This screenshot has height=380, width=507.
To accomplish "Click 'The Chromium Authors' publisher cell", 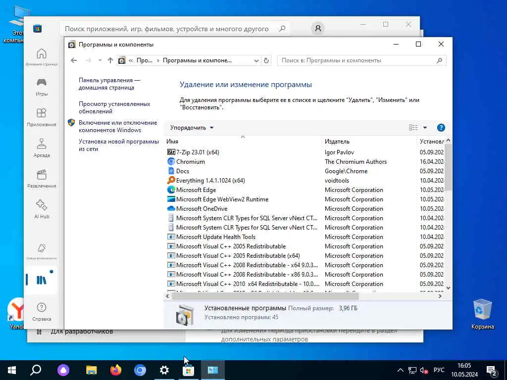I will 355,162.
